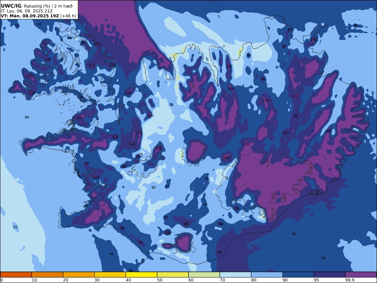Click the '60' legend tick label

pos(191,280)
